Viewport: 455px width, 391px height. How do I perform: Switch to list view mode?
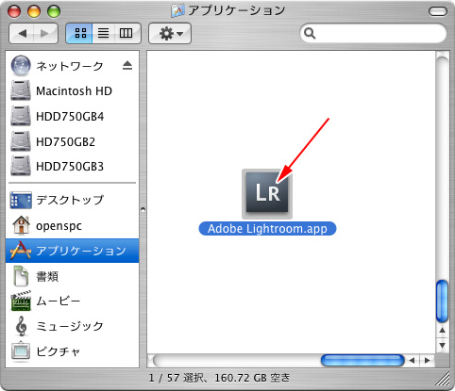pos(103,33)
